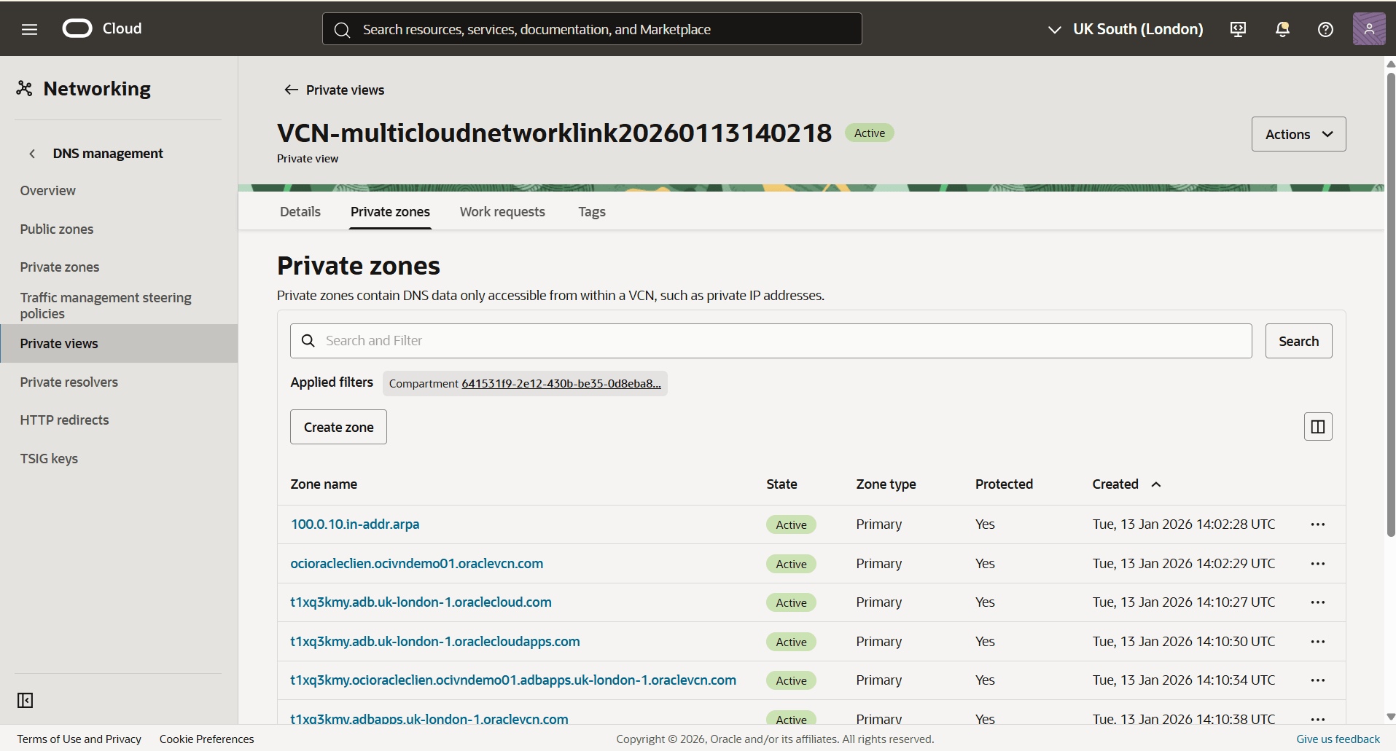Click the Create zone button
The image size is (1396, 751).
point(338,427)
